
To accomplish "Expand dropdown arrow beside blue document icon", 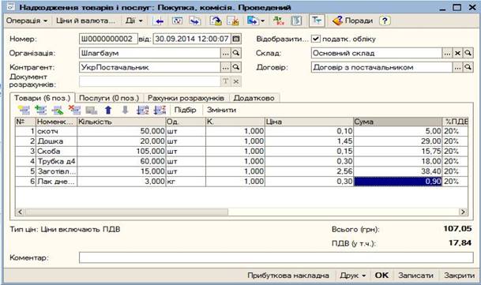I will pyautogui.click(x=263, y=21).
